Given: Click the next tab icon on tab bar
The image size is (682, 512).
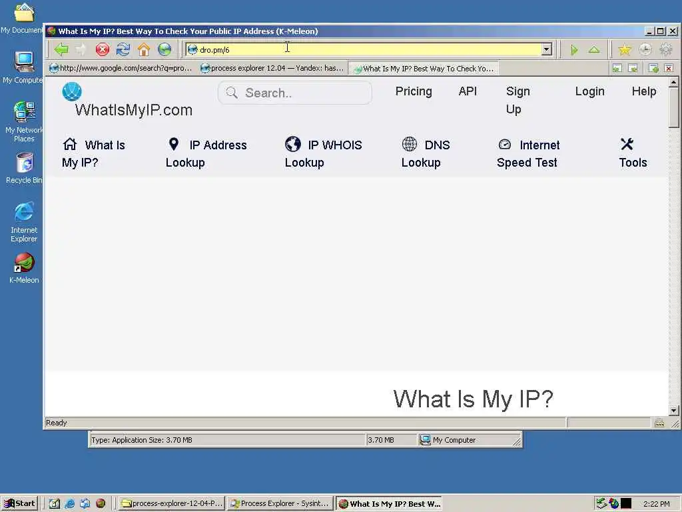Looking at the screenshot, I should point(633,68).
